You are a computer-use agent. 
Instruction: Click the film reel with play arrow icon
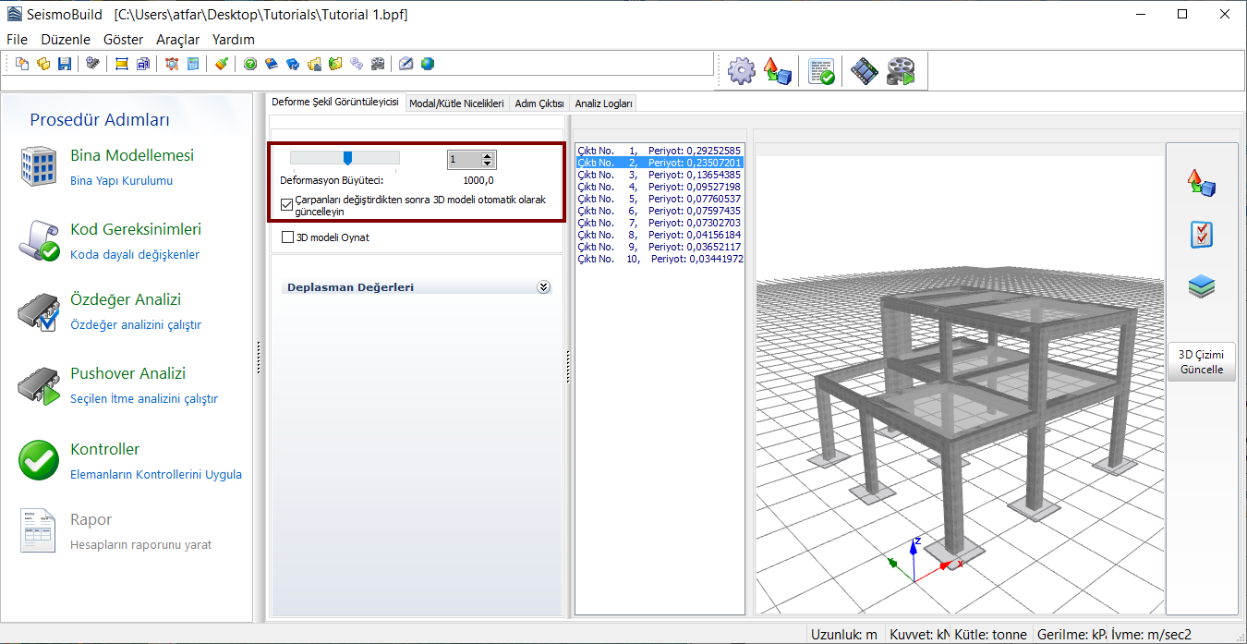[x=901, y=71]
